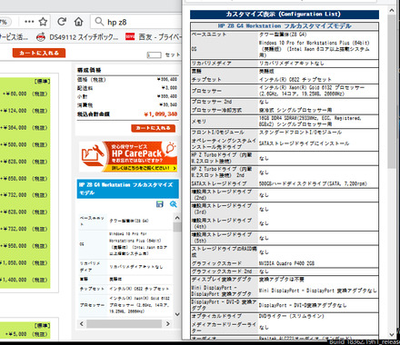This screenshot has height=345, width=400.
Task: Click the 税込合計金額 label
Action: (x=94, y=114)
